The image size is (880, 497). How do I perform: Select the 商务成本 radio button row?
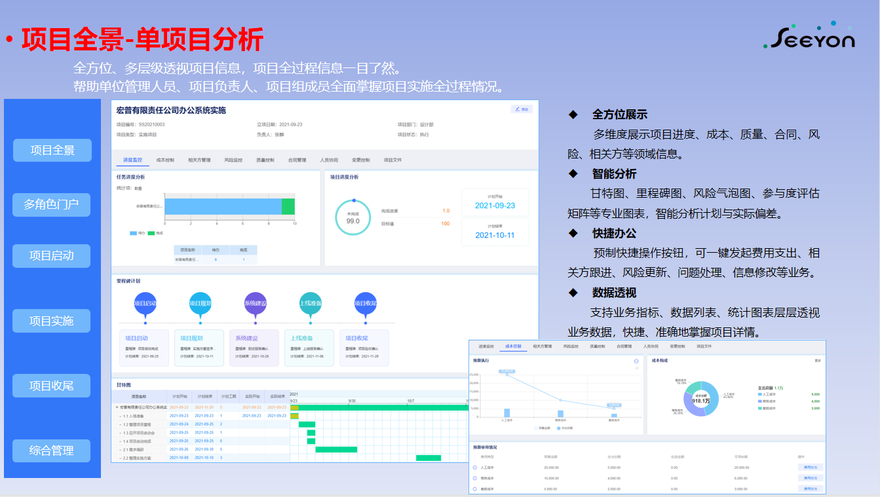(x=474, y=478)
